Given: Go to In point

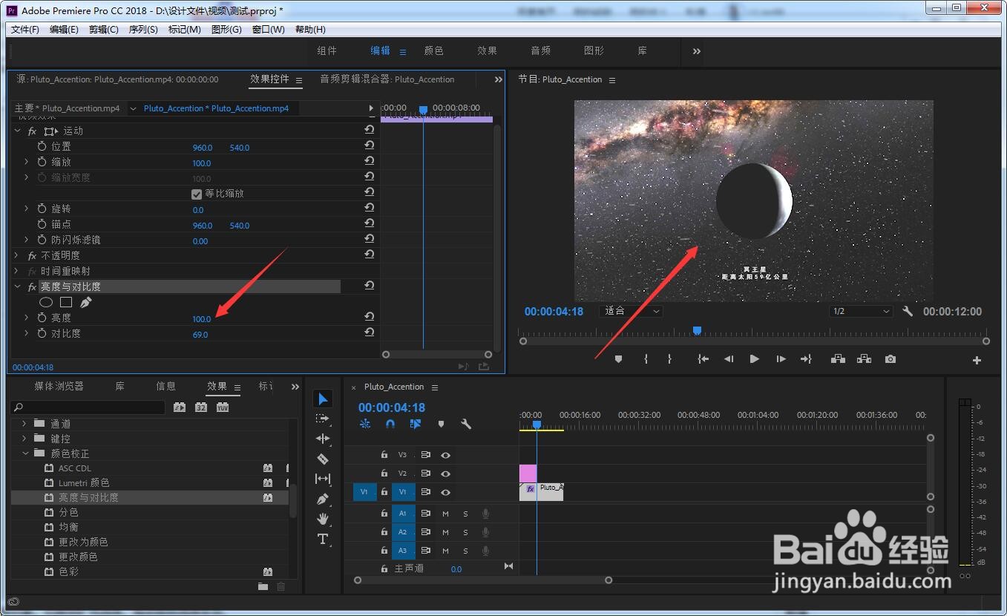Looking at the screenshot, I should pos(703,359).
